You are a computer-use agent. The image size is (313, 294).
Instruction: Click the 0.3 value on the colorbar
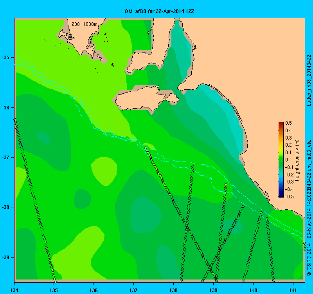pyautogui.click(x=288, y=138)
